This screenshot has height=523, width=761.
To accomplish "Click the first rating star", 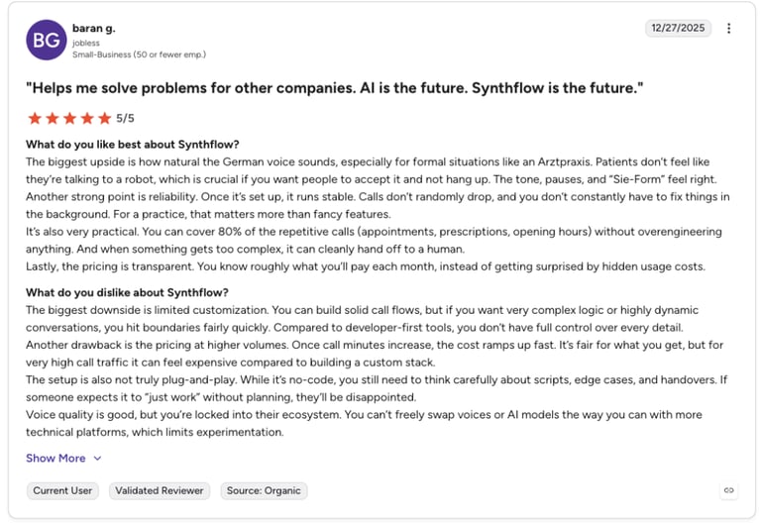I will pyautogui.click(x=35, y=119).
